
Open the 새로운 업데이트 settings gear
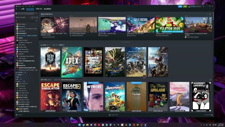(x=52, y=14)
